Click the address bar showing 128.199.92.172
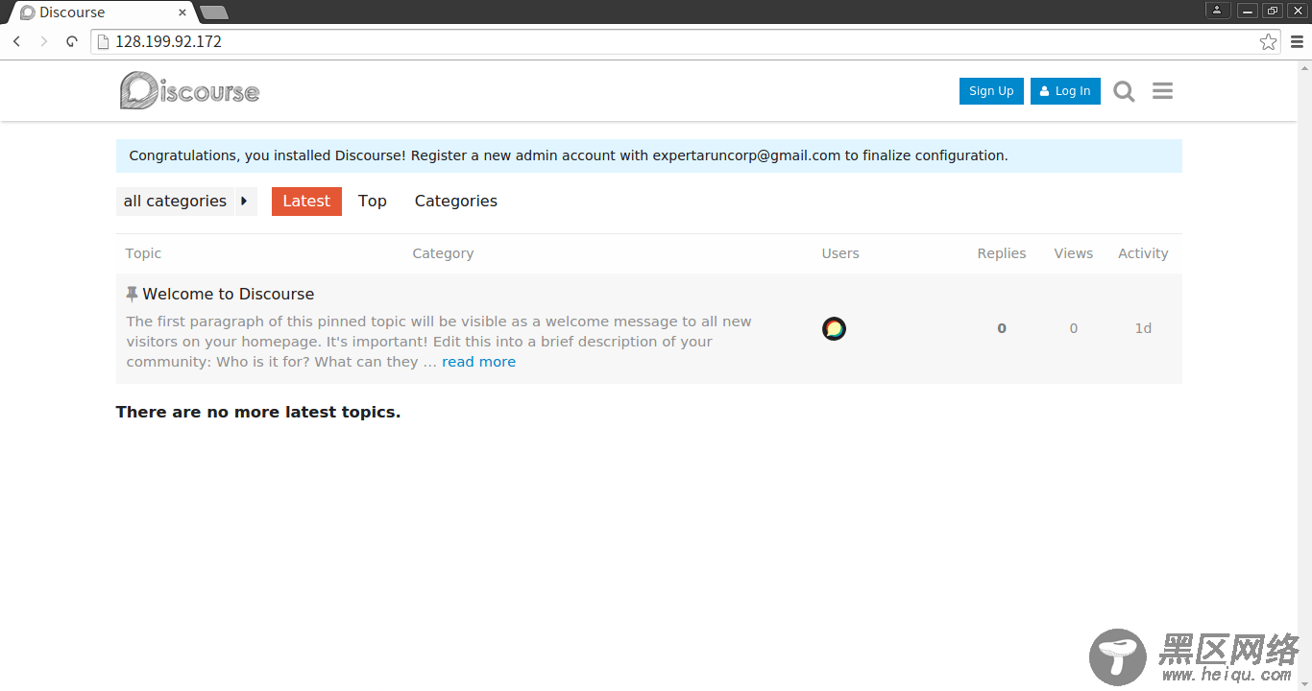The image size is (1312, 691). (x=672, y=41)
